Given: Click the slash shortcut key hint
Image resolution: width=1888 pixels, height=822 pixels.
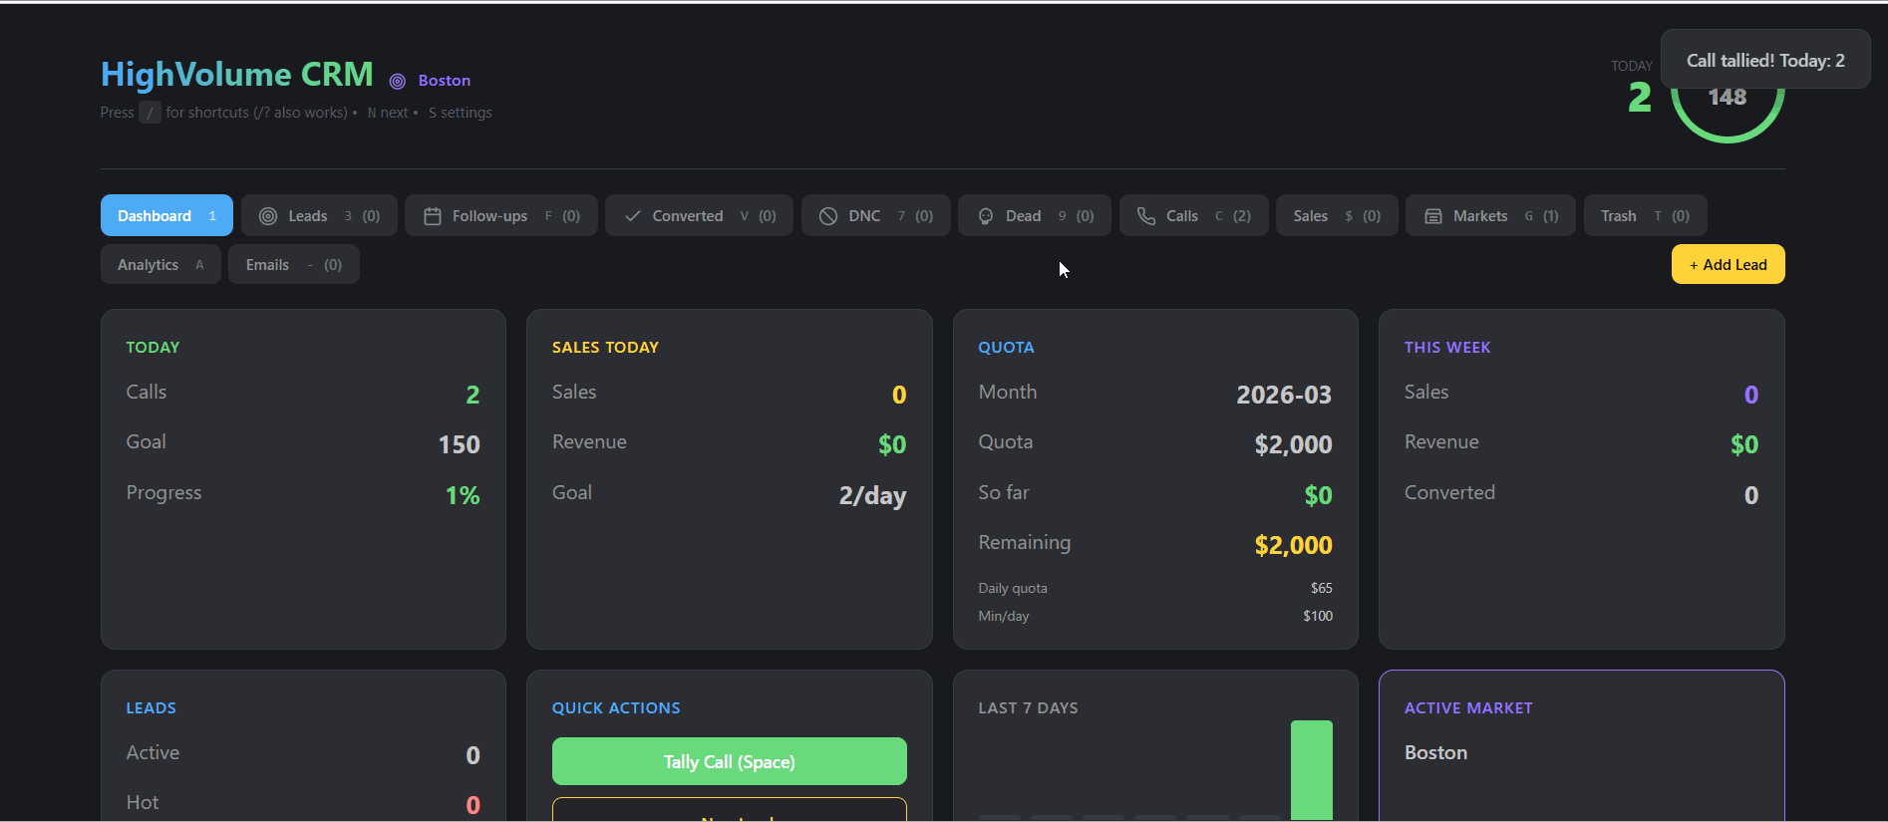Looking at the screenshot, I should coord(150,113).
